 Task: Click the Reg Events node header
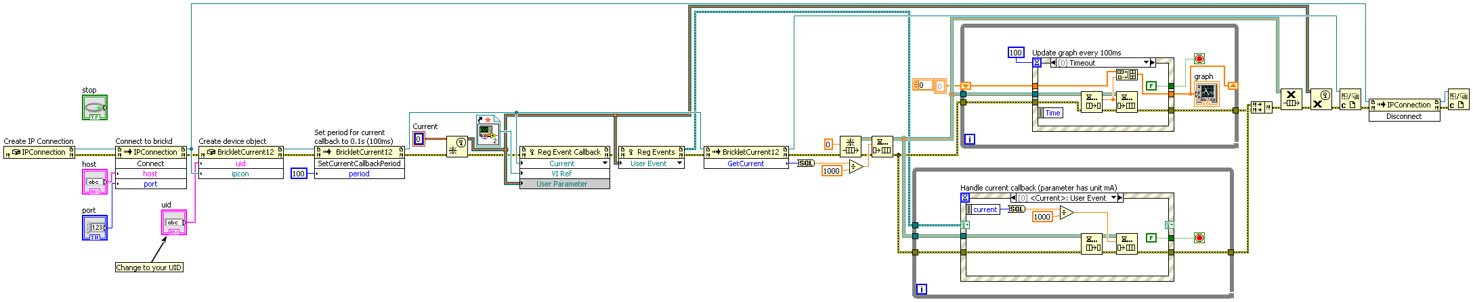coord(652,152)
